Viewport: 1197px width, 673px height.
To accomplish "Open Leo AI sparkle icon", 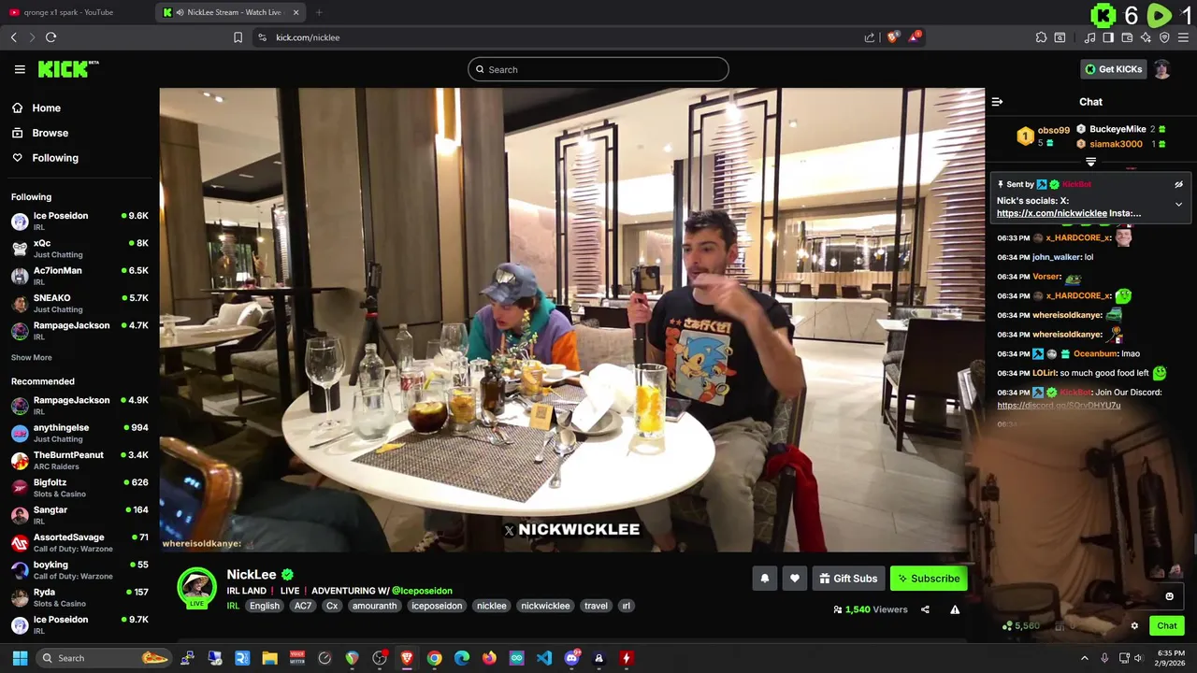I will click(x=1146, y=37).
